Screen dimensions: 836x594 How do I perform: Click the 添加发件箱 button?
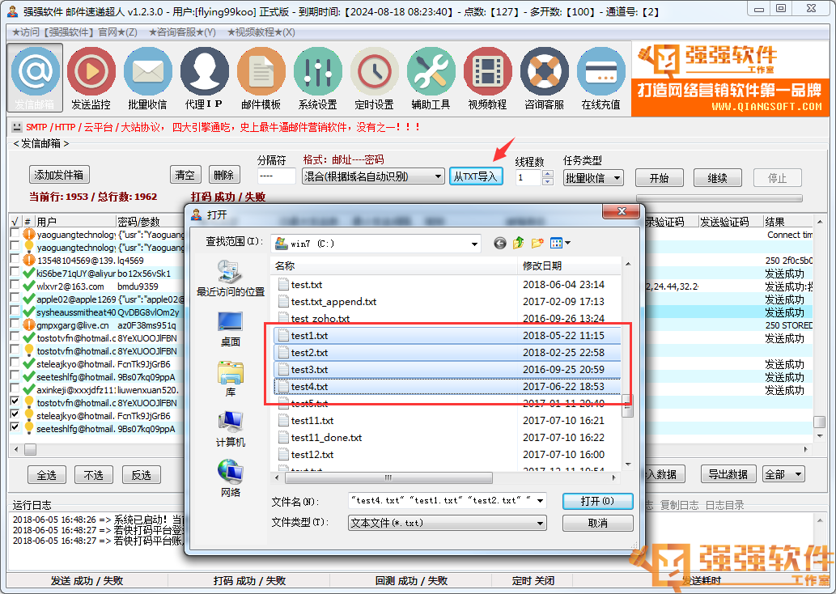pyautogui.click(x=58, y=175)
